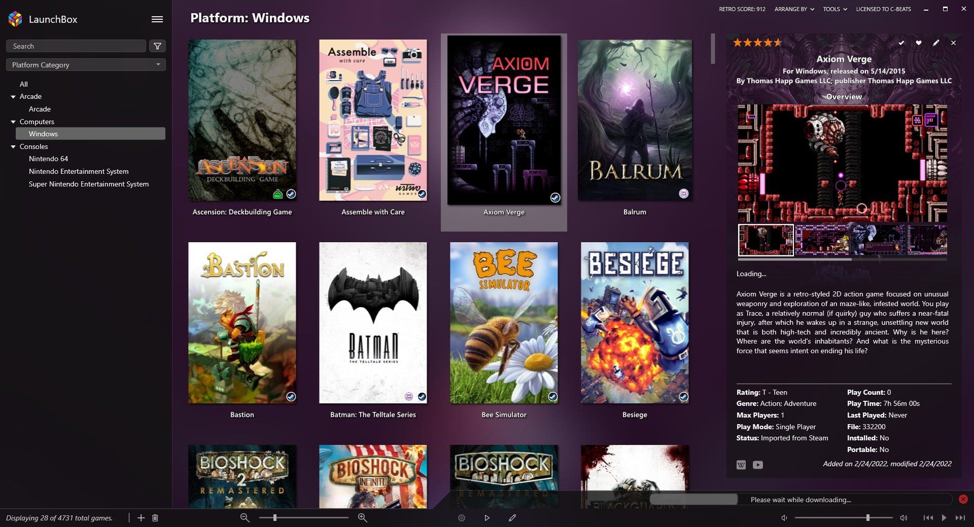Click the games list vertical scrollbar

click(713, 49)
